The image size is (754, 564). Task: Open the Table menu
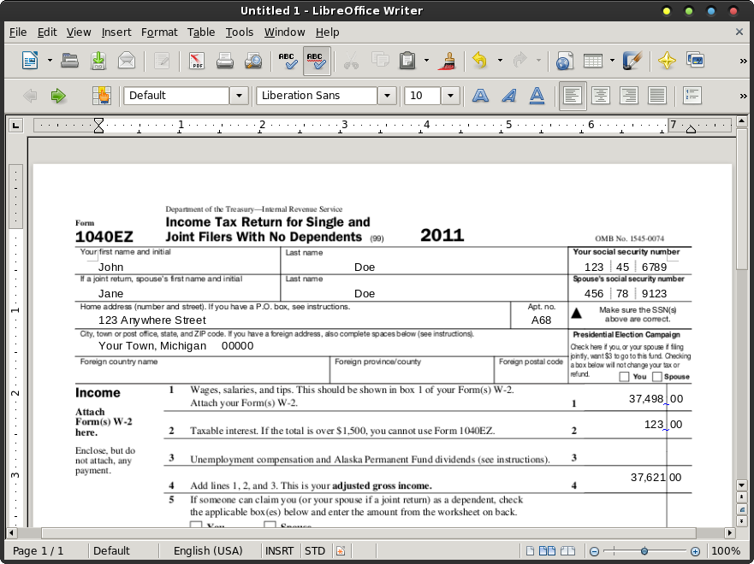tap(201, 32)
